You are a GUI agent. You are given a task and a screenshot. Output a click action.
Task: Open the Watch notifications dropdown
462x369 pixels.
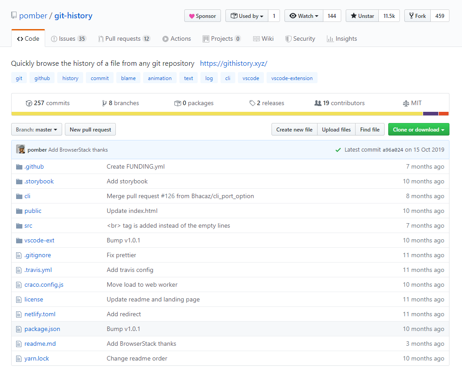point(304,16)
